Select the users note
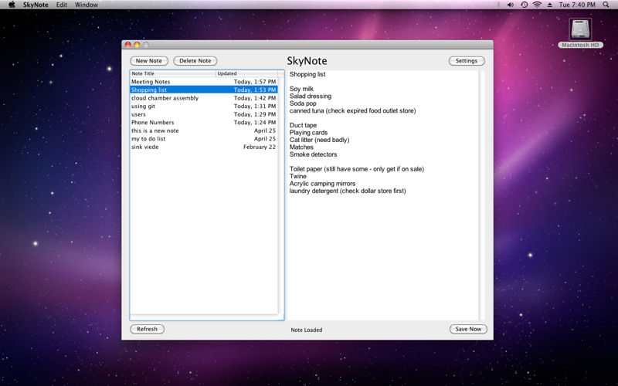The width and height of the screenshot is (618, 386). point(204,114)
